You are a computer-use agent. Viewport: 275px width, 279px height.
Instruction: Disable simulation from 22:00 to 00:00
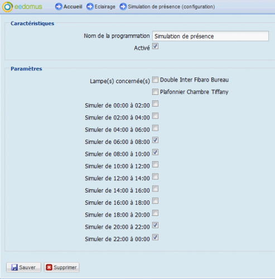click(155, 237)
